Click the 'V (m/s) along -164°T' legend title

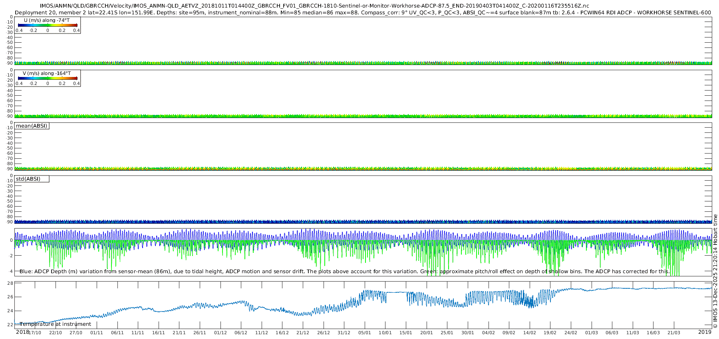(x=47, y=73)
